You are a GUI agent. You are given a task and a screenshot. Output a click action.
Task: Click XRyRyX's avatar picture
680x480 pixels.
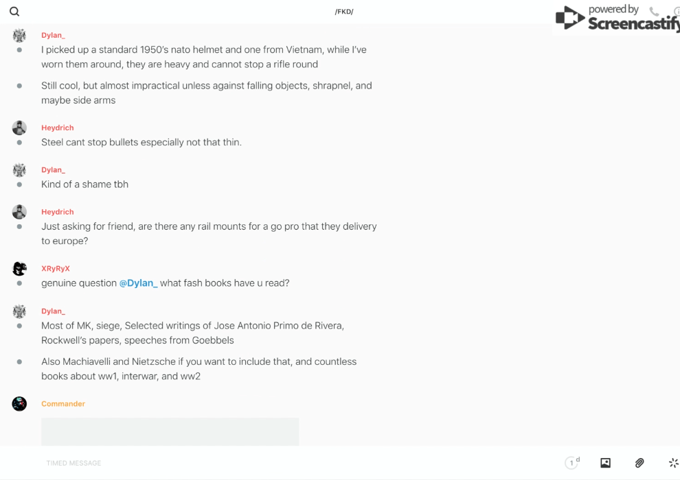click(19, 269)
